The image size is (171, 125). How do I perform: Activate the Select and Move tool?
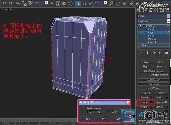coord(78,4)
